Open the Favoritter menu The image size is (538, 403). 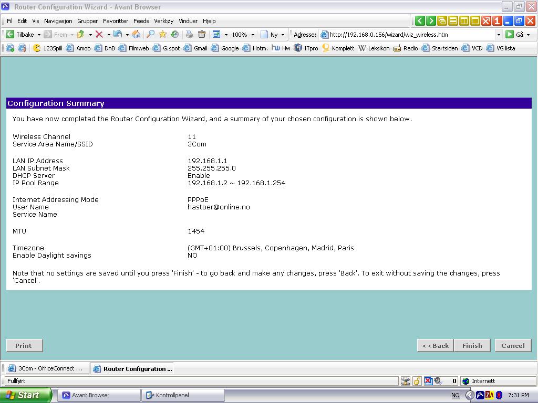click(x=116, y=21)
